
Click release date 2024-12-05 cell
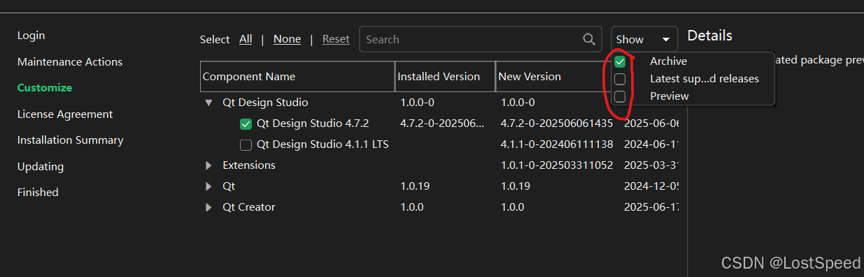651,186
